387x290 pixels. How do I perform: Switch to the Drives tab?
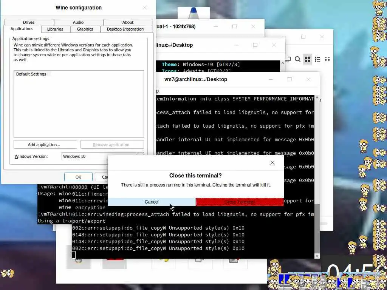[29, 22]
